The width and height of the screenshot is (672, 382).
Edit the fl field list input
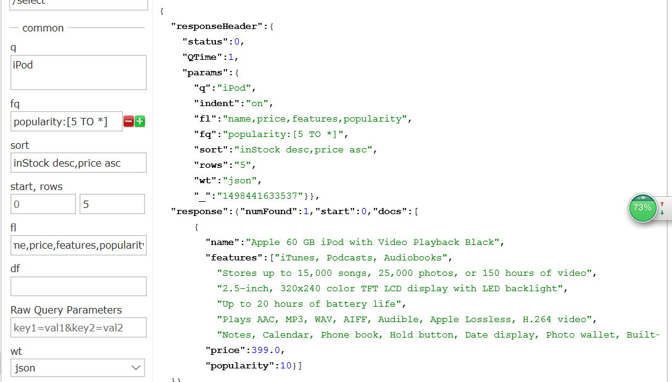[78, 245]
